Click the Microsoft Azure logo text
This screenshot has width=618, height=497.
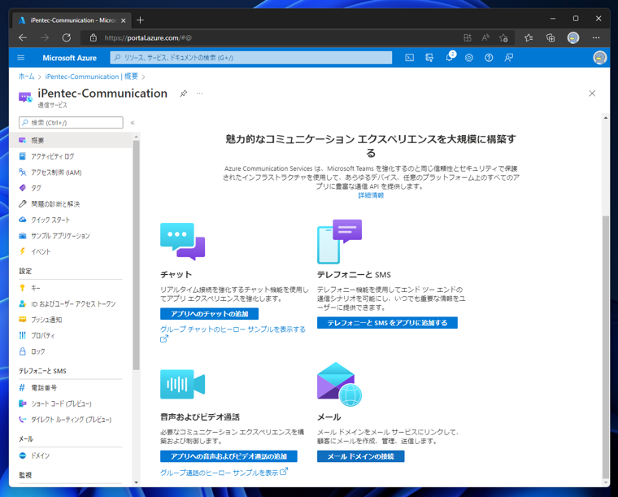(69, 58)
